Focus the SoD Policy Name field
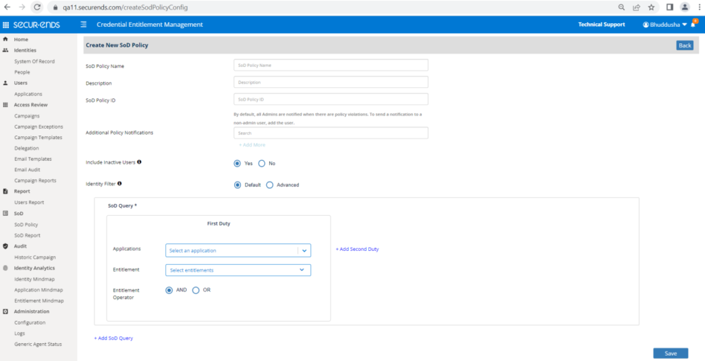 [331, 65]
